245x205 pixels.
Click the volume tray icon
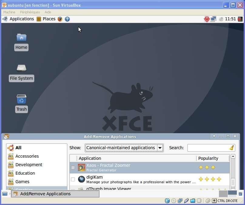[x=221, y=19]
